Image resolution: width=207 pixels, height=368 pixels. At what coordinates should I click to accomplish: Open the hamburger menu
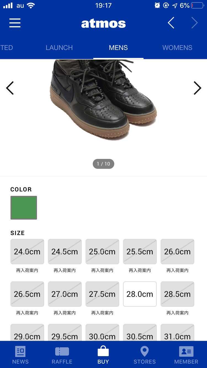click(15, 23)
